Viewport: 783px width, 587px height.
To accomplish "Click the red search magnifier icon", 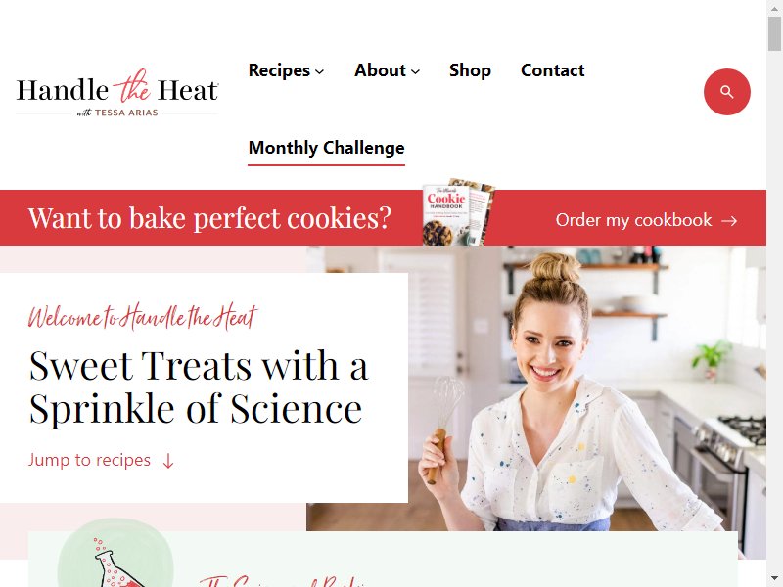I will (x=726, y=92).
